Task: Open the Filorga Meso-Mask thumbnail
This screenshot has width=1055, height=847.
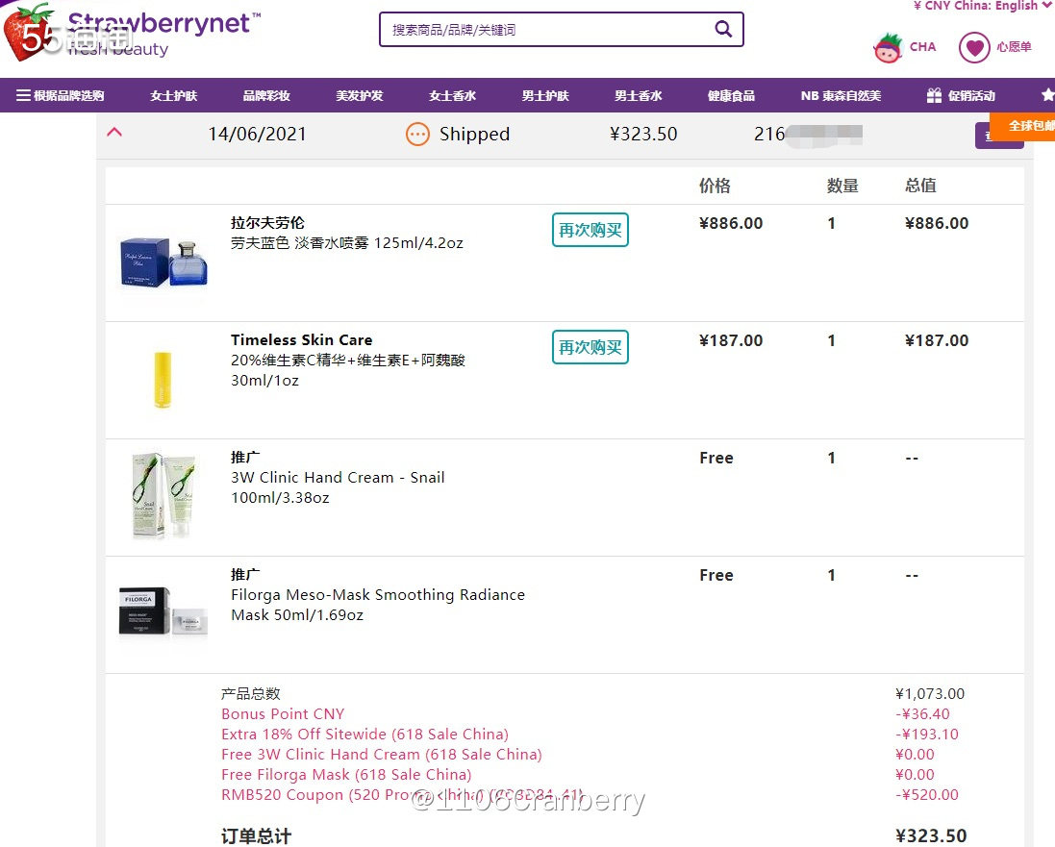Action: 163,611
